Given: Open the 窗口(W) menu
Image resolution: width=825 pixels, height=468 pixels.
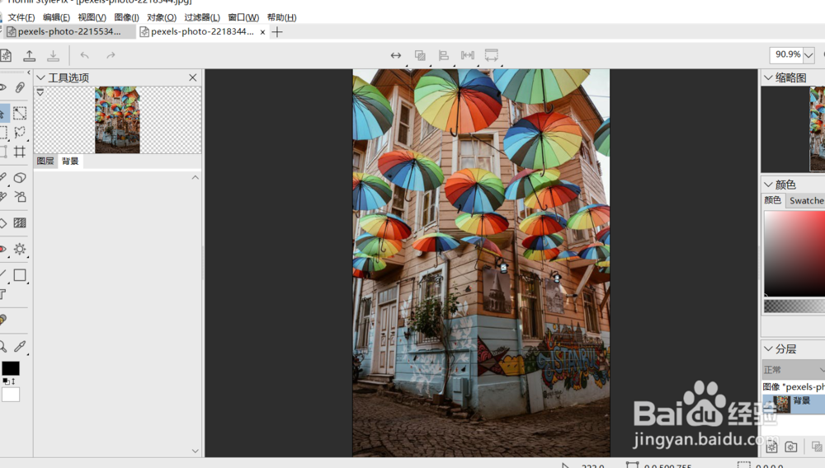Looking at the screenshot, I should click(243, 17).
